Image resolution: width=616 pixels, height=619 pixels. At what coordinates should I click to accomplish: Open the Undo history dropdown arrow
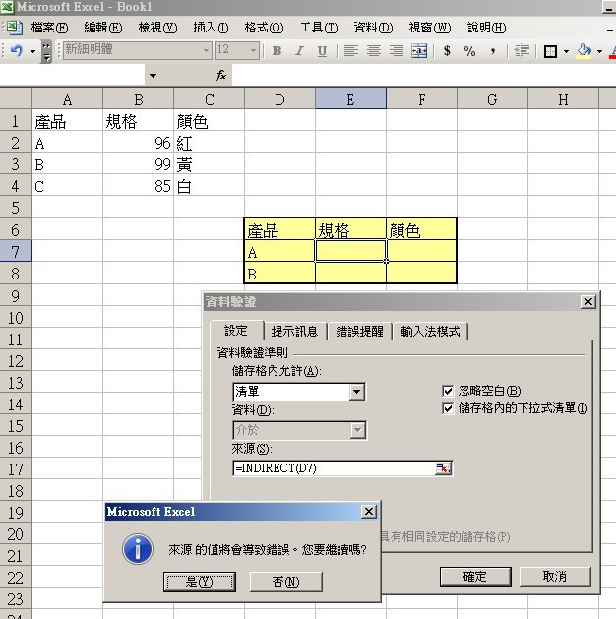[x=32, y=51]
